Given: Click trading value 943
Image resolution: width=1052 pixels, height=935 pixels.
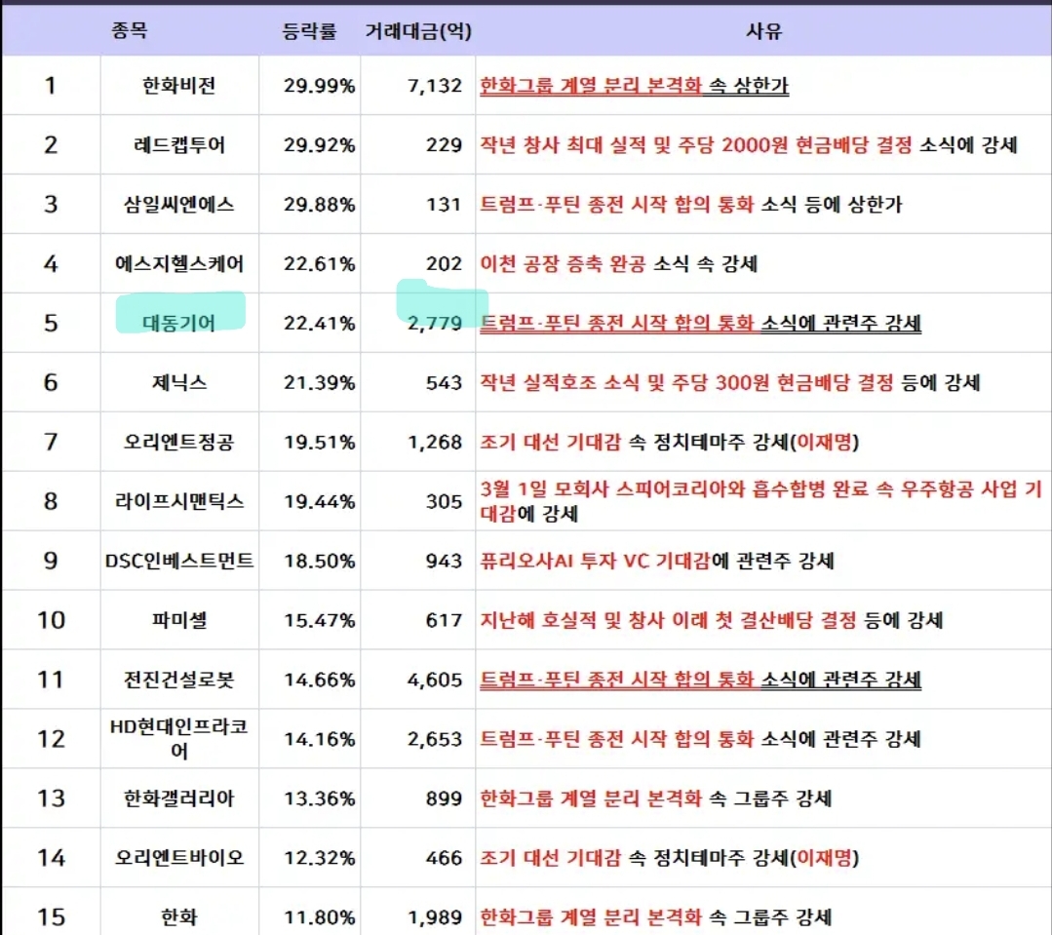Looking at the screenshot, I should click(445, 561).
